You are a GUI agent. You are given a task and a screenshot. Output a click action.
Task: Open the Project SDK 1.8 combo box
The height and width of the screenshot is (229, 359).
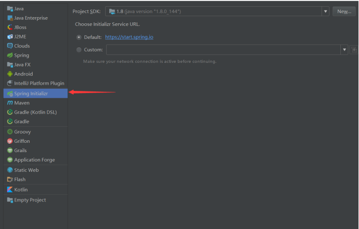click(217, 11)
